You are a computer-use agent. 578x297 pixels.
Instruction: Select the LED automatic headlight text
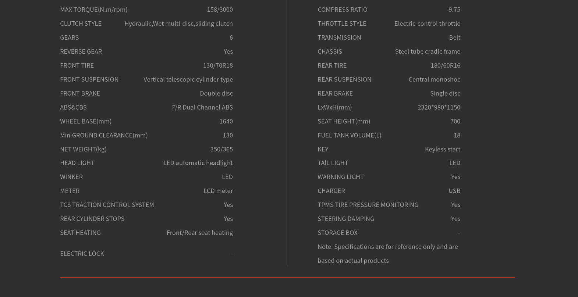(x=198, y=163)
